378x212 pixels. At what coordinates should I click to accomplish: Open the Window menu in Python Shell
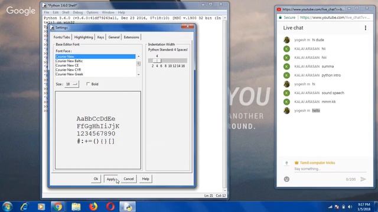(x=108, y=12)
